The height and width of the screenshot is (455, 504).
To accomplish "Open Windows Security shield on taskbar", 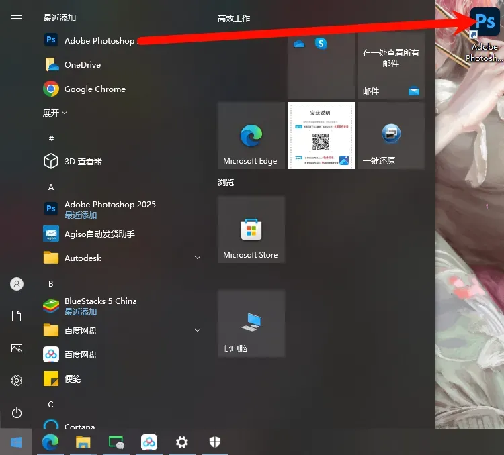I will click(215, 442).
